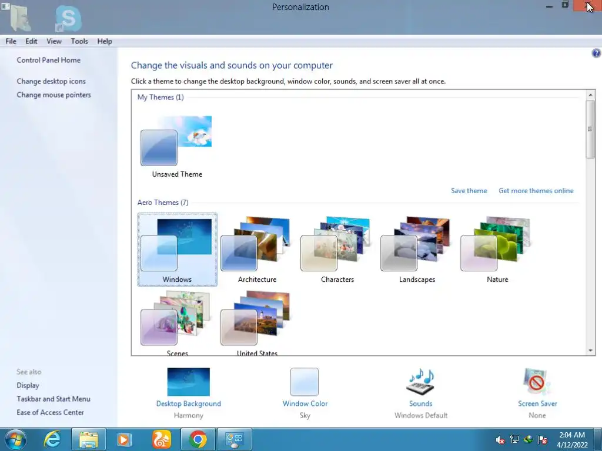Click Get more themes online
The image size is (602, 451).
(536, 191)
